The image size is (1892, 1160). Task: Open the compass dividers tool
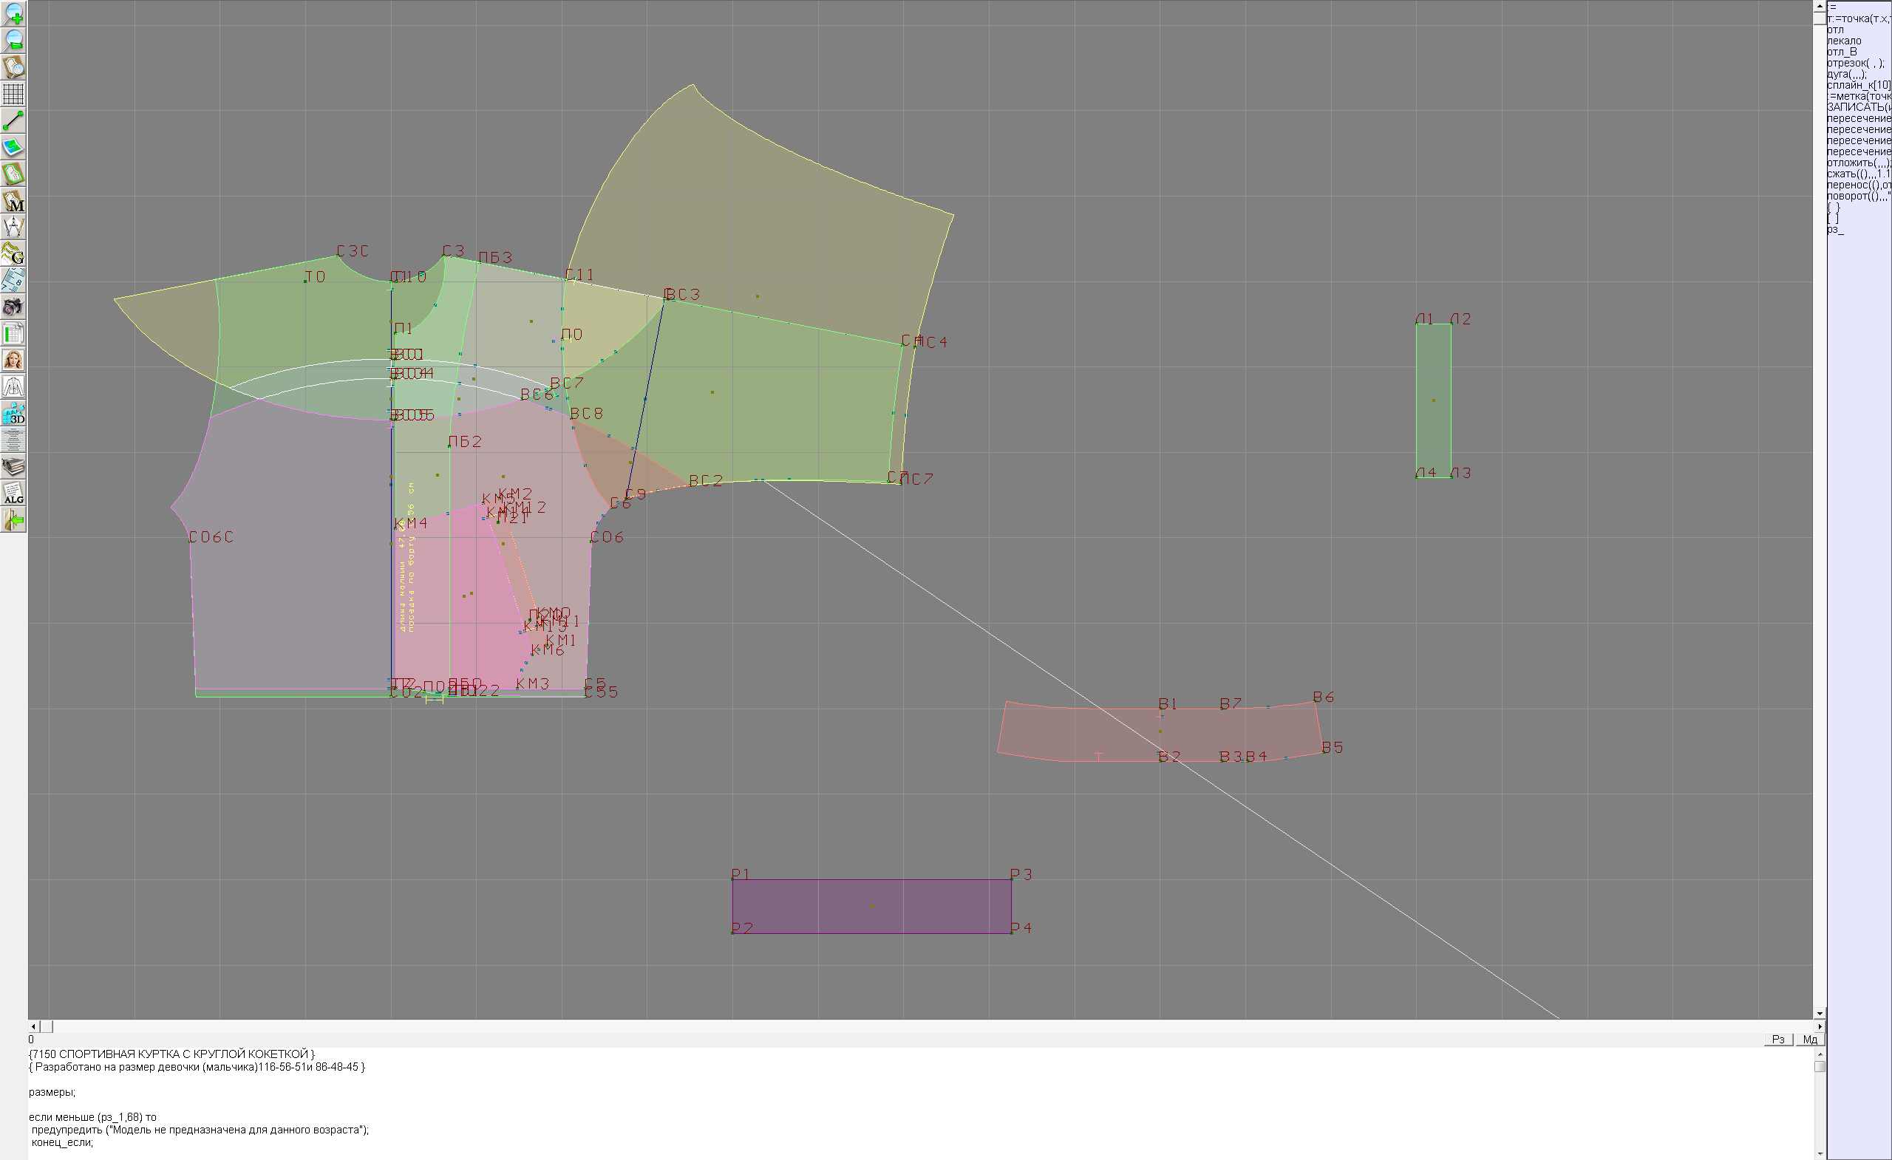coord(14,228)
